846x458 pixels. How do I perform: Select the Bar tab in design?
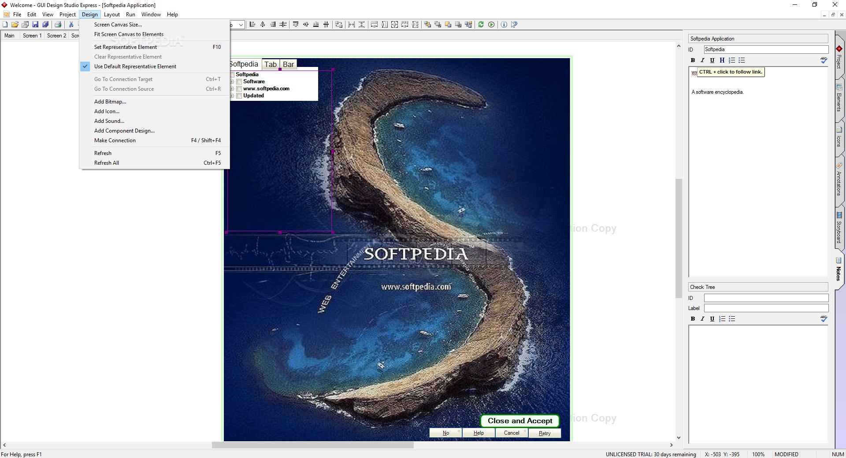point(289,64)
